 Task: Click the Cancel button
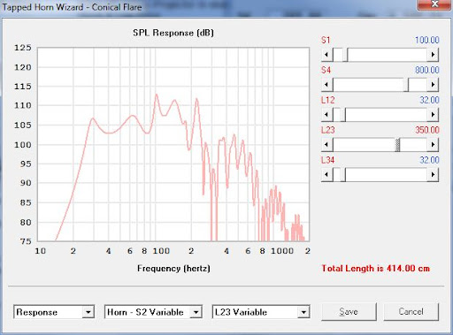coord(411,312)
